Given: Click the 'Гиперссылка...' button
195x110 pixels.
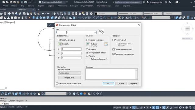Looking at the screenshot, I should pyautogui.click(x=69, y=78).
